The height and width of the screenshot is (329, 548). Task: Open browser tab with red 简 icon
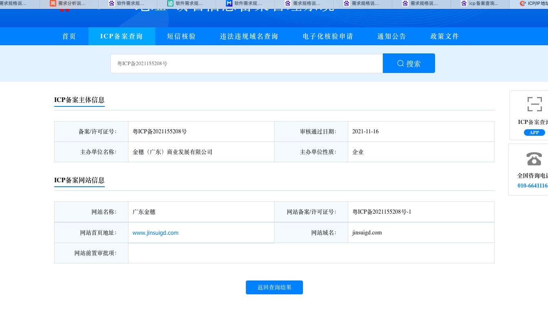(68, 4)
